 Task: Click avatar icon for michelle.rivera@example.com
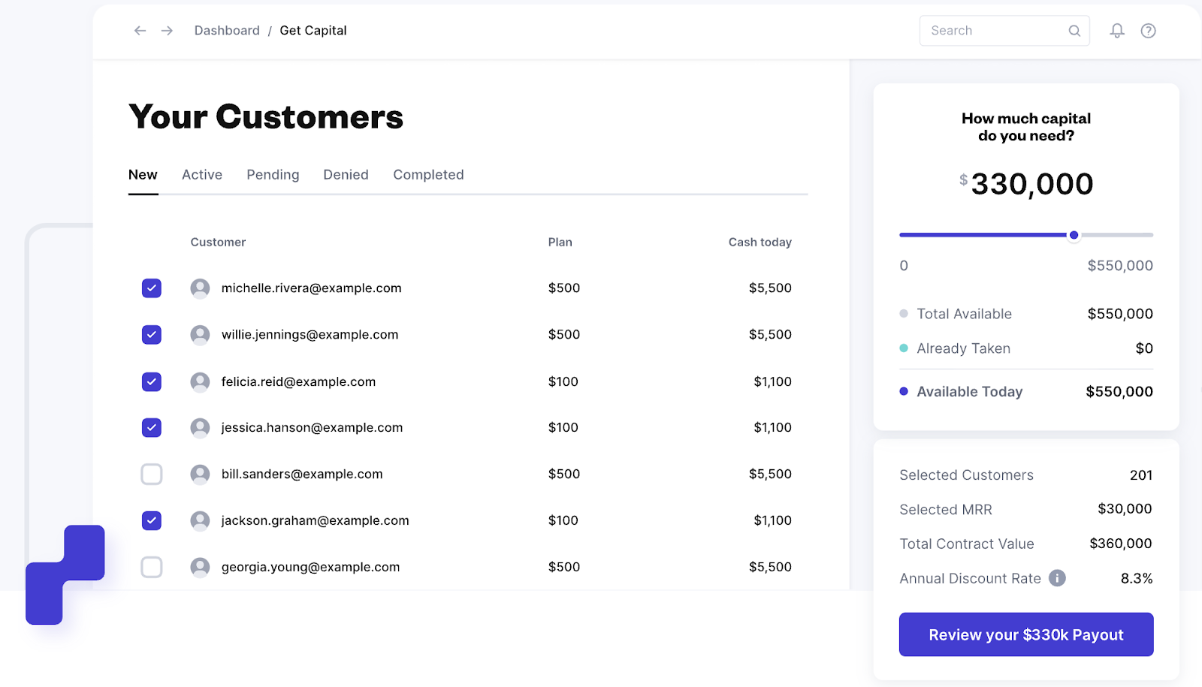click(200, 288)
